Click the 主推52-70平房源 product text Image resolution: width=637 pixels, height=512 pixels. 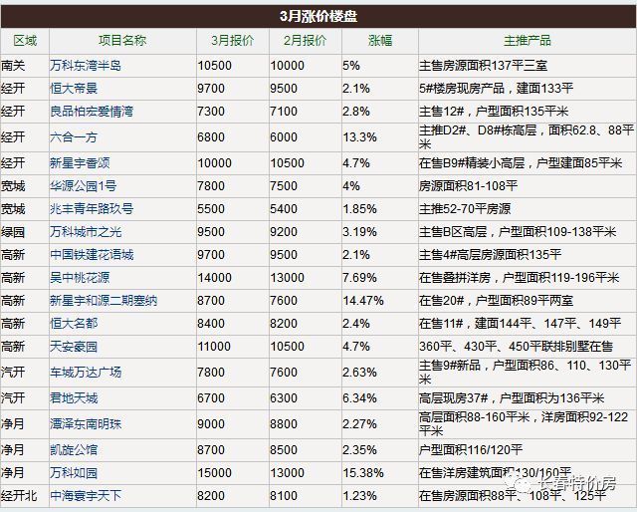tap(465, 208)
